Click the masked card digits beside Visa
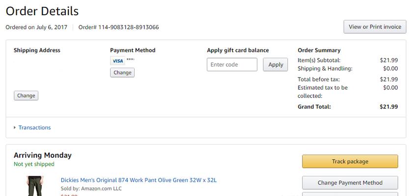The image size is (412, 196). tap(130, 60)
